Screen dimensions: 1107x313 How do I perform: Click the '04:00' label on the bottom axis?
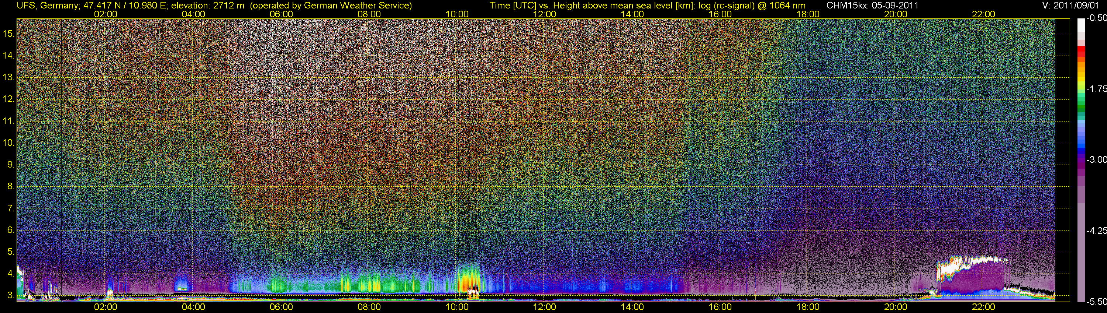coord(193,307)
